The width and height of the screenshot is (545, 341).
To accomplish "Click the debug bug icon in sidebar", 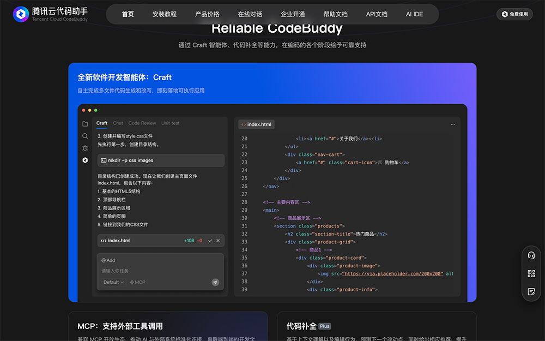I will pos(85,148).
